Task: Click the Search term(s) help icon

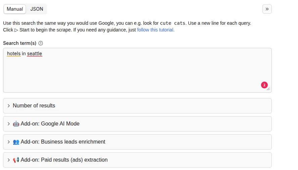Action: pyautogui.click(x=41, y=44)
